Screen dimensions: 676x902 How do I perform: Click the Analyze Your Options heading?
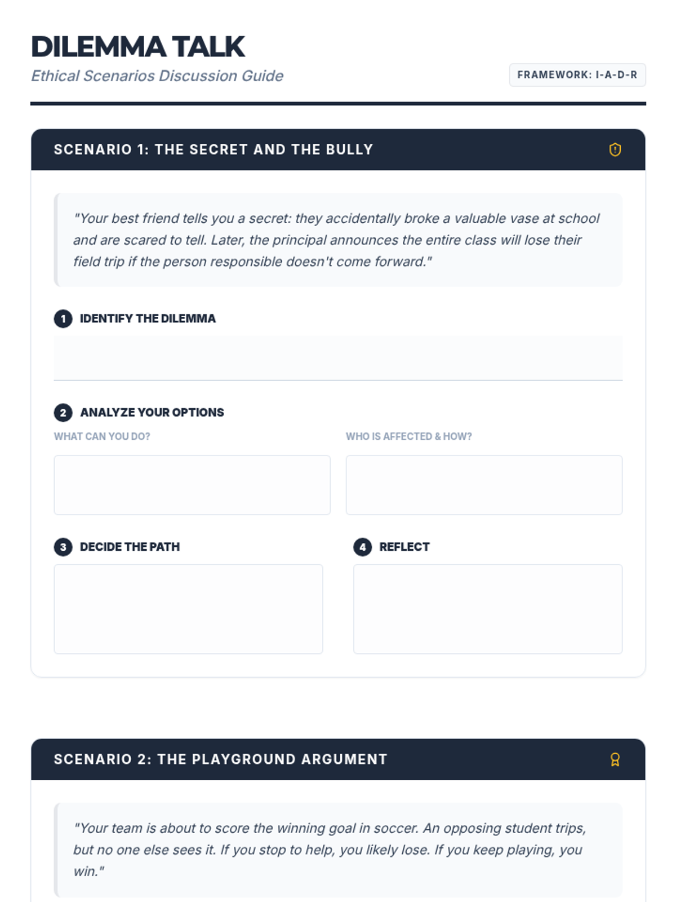click(152, 413)
